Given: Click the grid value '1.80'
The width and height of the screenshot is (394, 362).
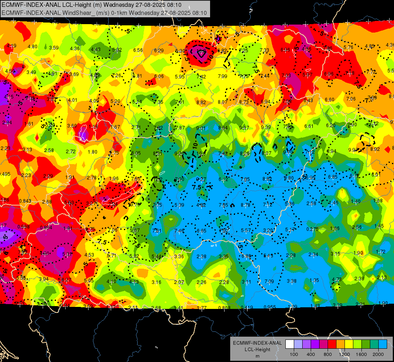Looking at the screenshot, I should (93, 152).
